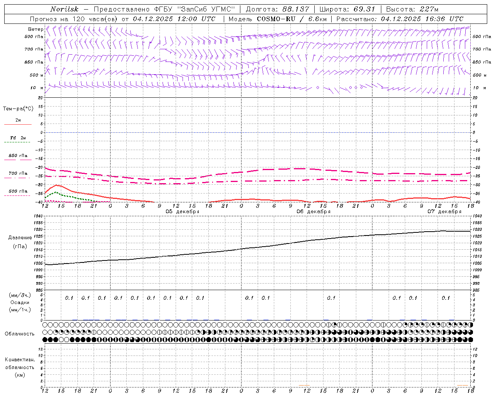The width and height of the screenshot is (493, 394).
Task: Click the 'Облачность' cloud cover label
Action: point(20,334)
